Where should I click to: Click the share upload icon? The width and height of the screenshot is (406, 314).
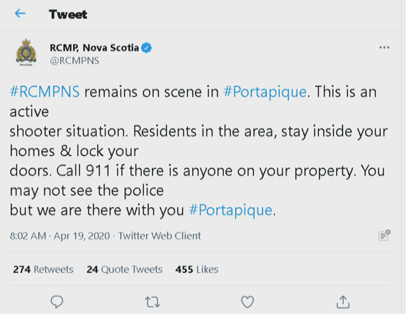pos(343,302)
